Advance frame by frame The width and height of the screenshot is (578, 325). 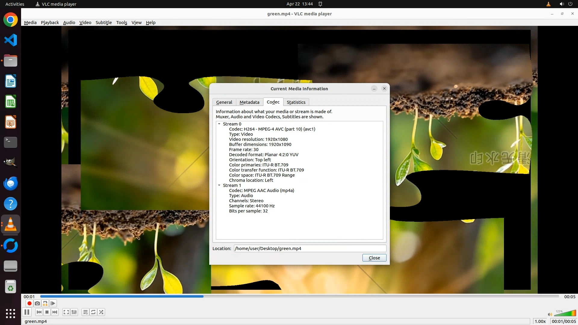[x=53, y=303]
